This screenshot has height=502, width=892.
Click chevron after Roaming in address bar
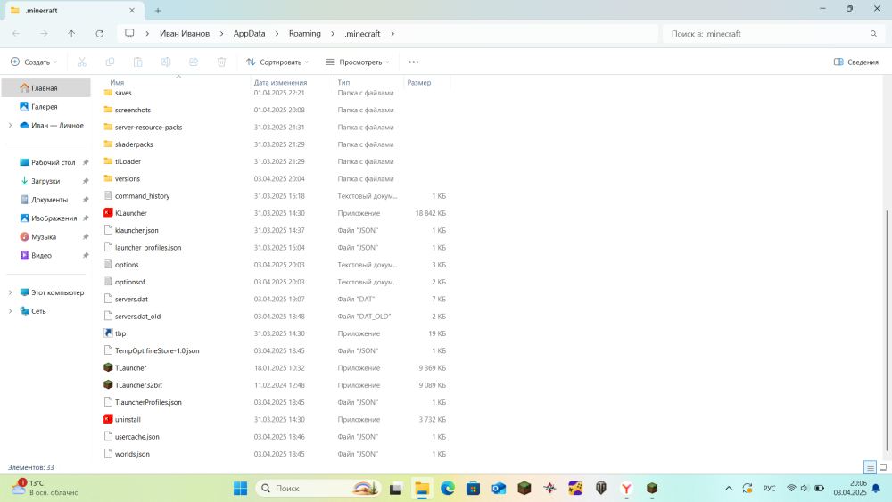333,34
